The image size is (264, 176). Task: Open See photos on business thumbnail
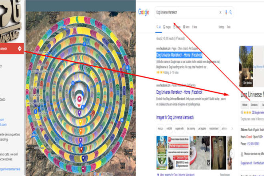tap(247, 83)
